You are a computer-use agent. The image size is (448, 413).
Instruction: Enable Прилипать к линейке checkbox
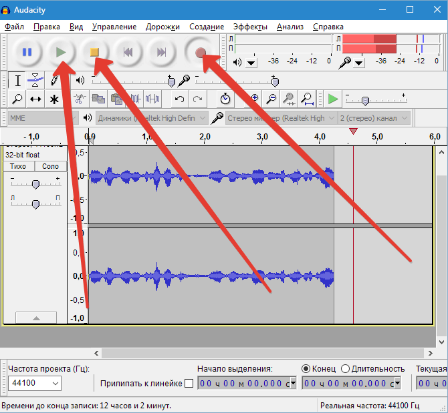coord(189,384)
